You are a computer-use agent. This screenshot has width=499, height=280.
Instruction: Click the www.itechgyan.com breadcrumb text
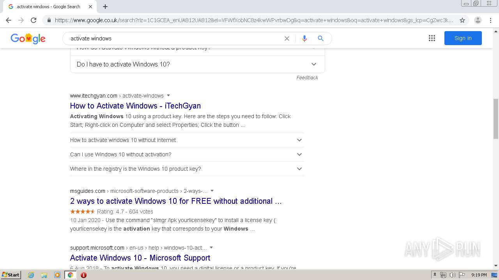(x=94, y=96)
